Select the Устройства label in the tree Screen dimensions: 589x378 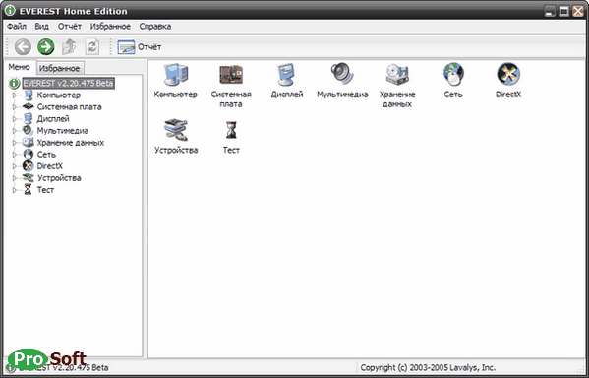pyautogui.click(x=59, y=178)
